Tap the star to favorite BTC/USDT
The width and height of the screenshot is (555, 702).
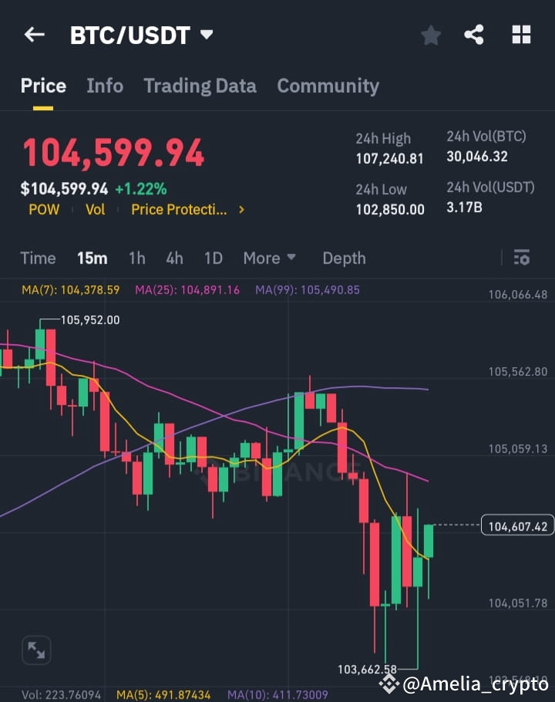[430, 35]
